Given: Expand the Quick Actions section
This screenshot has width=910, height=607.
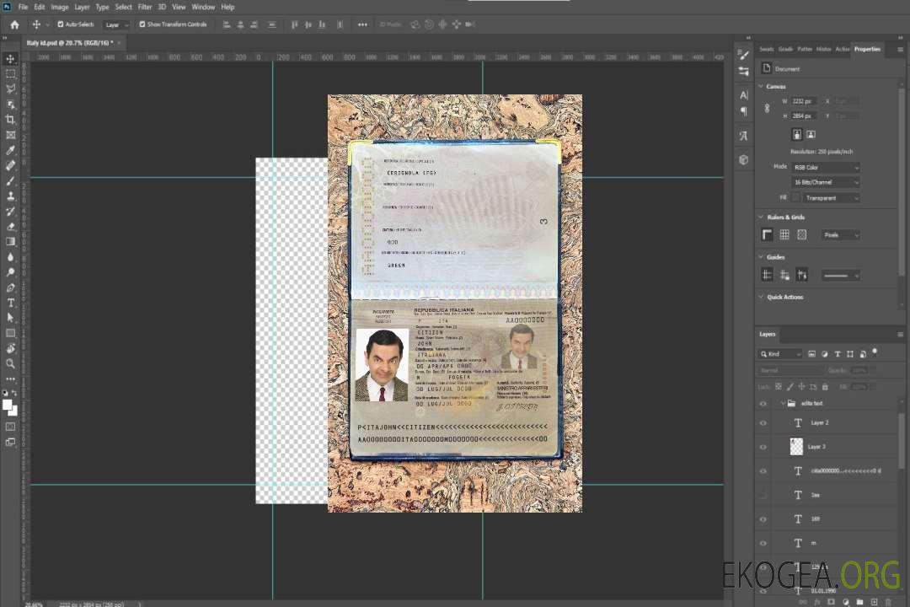Looking at the screenshot, I should pyautogui.click(x=761, y=297).
